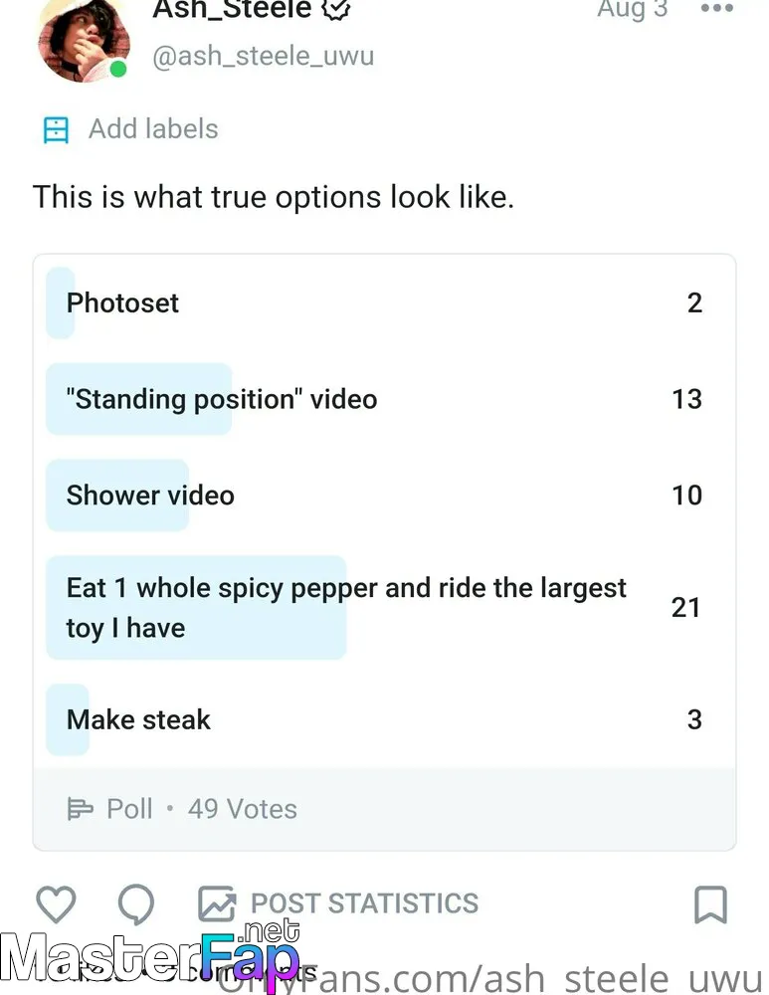The width and height of the screenshot is (769, 995).
Task: Click the Add labels text
Action: pyautogui.click(x=153, y=128)
